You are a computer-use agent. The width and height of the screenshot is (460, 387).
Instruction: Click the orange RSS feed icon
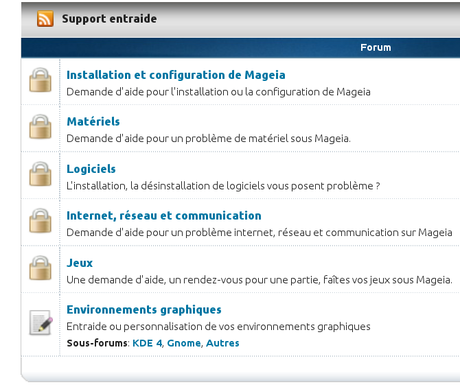[45, 19]
